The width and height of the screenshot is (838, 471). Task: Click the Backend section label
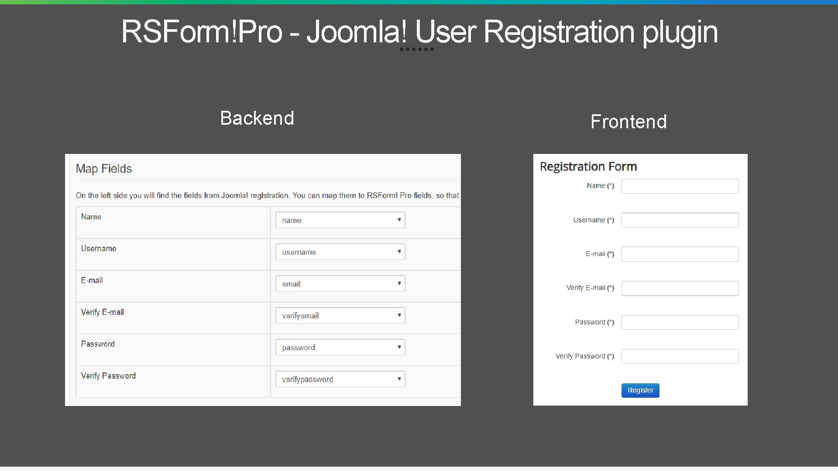point(257,118)
